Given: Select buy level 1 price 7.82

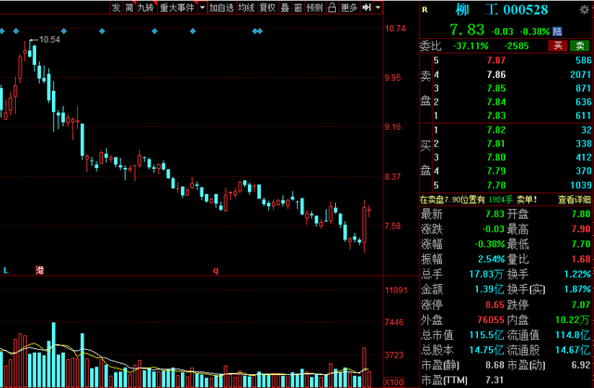Looking at the screenshot, I should click(497, 130).
